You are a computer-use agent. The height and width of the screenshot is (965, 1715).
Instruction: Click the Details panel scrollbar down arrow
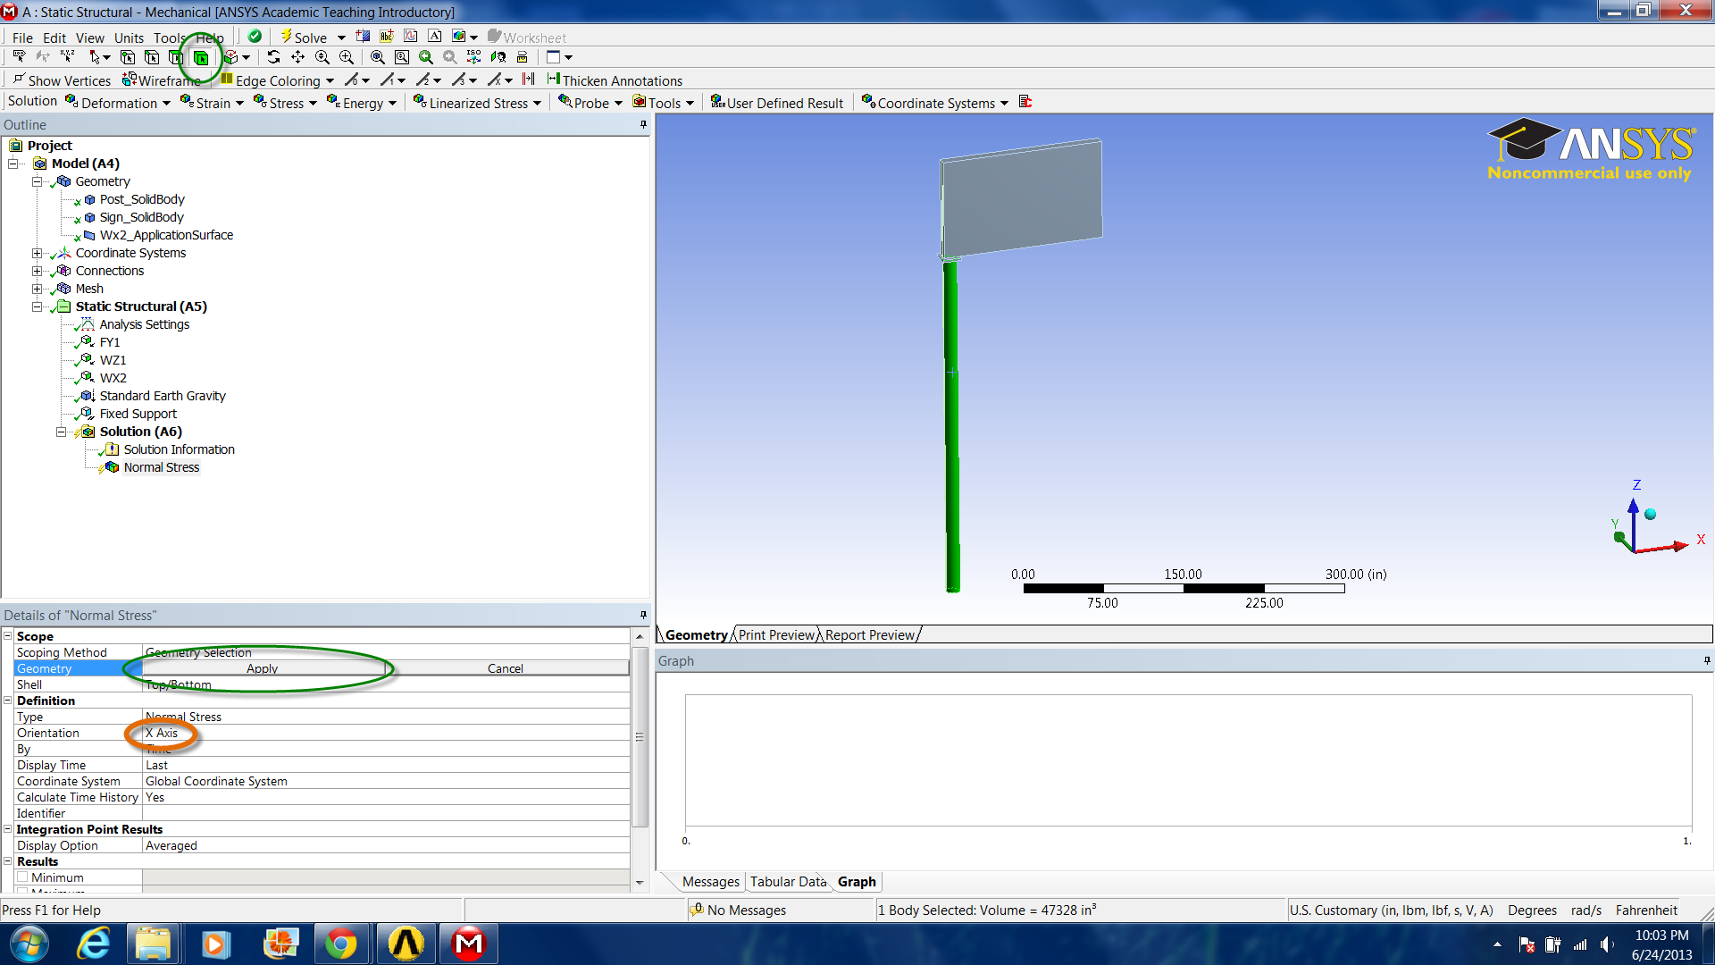click(x=640, y=883)
